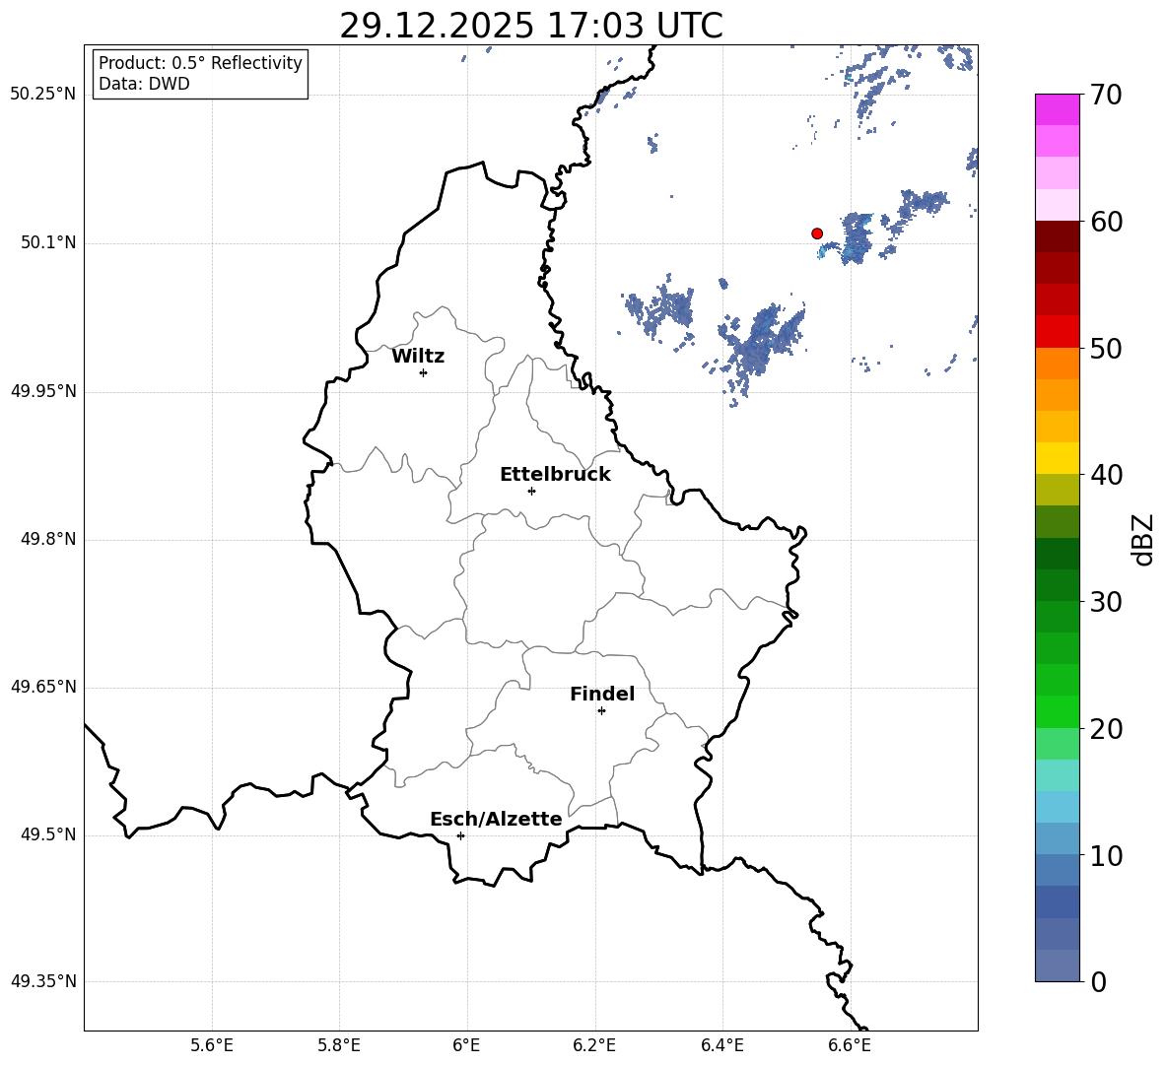Select the Findel city label
Viewport: 1167px width, 1065px height.
(x=602, y=694)
